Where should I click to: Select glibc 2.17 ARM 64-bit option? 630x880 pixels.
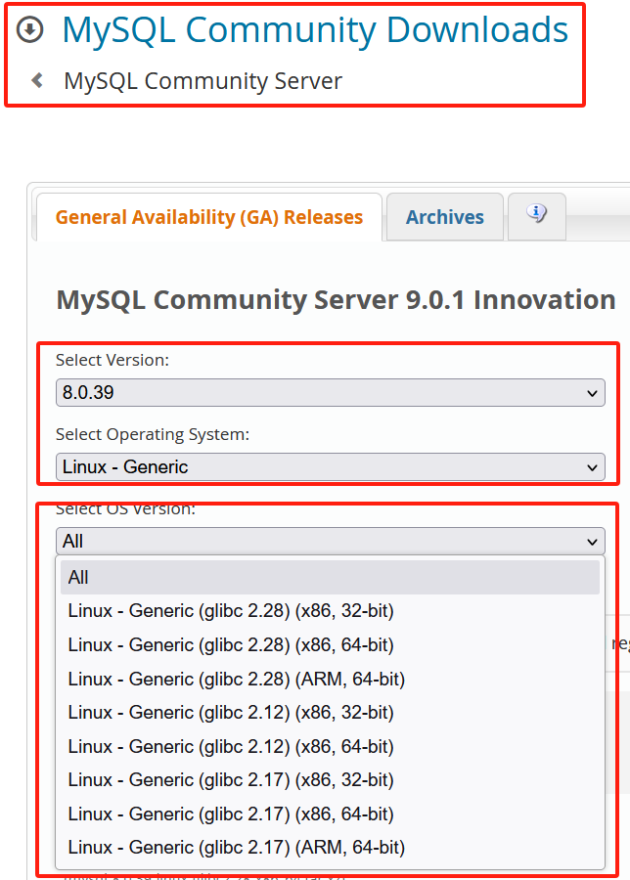(x=236, y=848)
